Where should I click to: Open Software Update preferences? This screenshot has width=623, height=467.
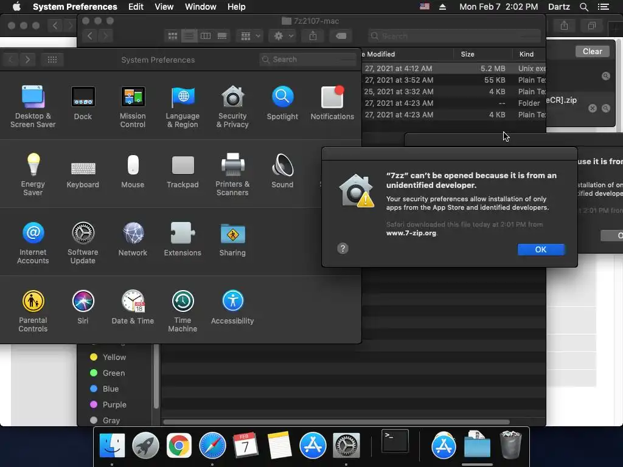point(83,243)
